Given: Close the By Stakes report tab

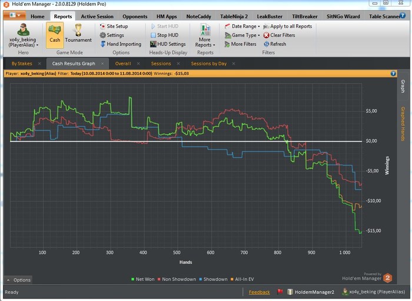Looking at the screenshot, I should pyautogui.click(x=39, y=64).
